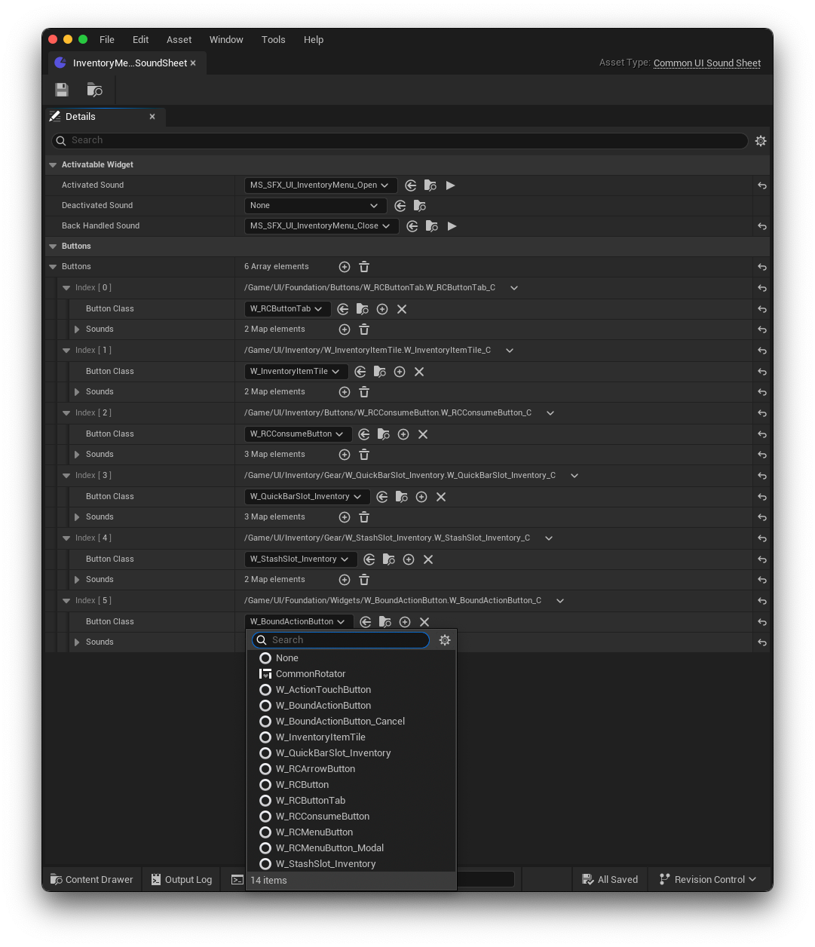
Task: Expand Sounds under Index 0
Action: (x=77, y=329)
